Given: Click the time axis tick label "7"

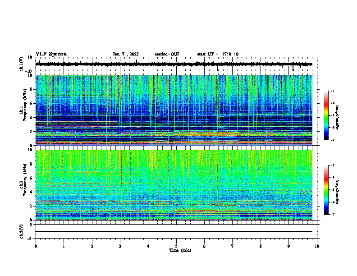Looking at the screenshot, I should 233,246.
